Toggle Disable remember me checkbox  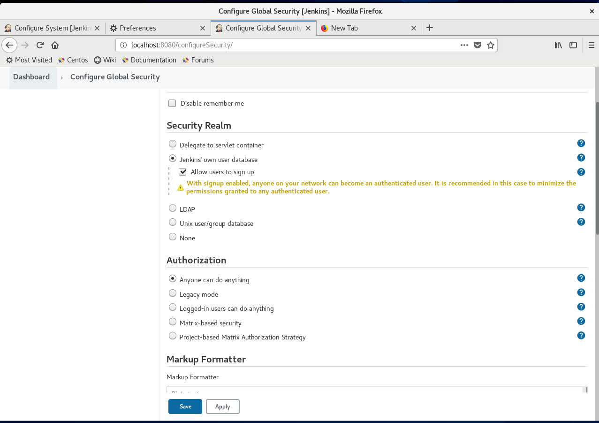click(x=172, y=103)
